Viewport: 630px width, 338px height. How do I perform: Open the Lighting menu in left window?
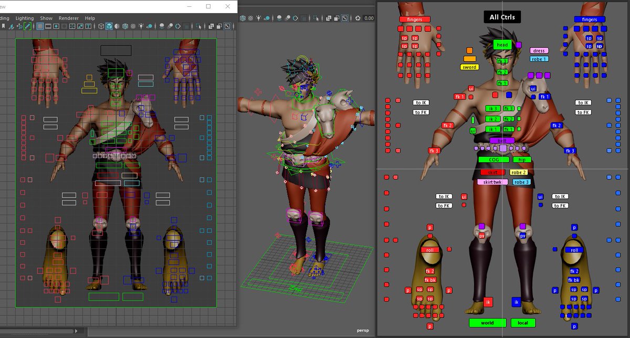[x=24, y=18]
